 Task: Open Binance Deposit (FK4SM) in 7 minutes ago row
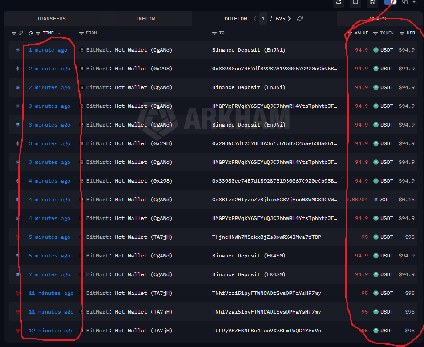point(249,274)
